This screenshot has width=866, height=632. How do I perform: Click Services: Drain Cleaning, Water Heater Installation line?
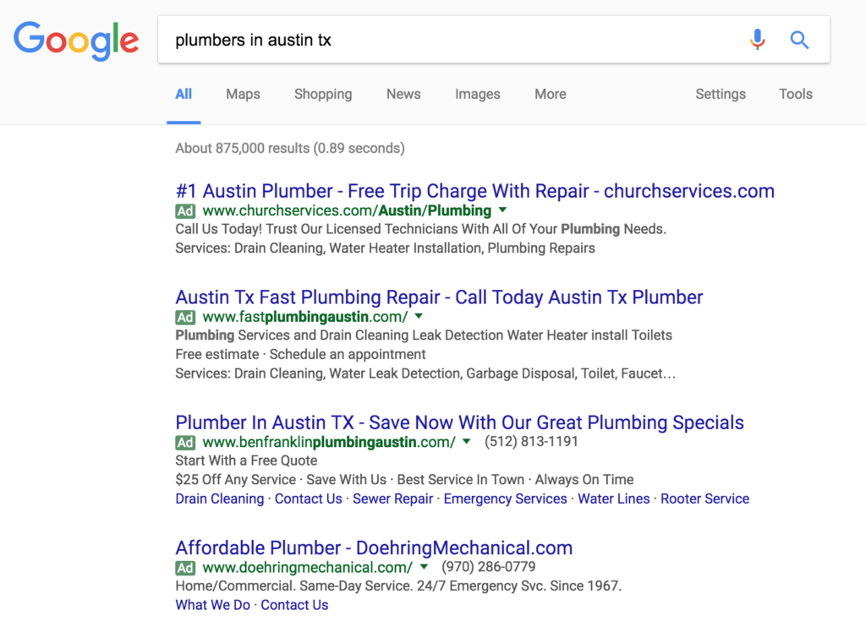click(385, 248)
